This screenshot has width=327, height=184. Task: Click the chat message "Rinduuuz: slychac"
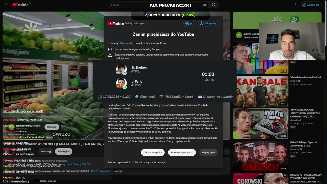[14, 178]
